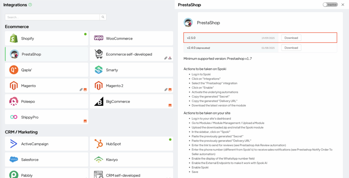349x178 pixels.
Task: Open the Ecommerce self-developed integration
Action: pos(131,54)
